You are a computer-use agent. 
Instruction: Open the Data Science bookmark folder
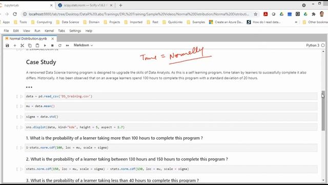(x=68, y=22)
